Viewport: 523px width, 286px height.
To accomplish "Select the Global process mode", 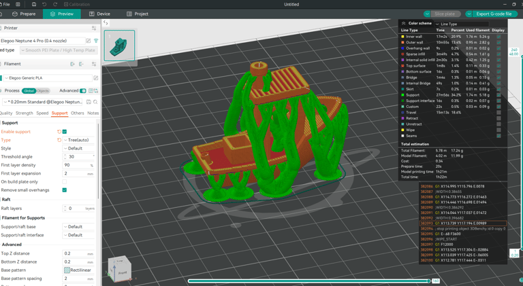I will pos(29,91).
